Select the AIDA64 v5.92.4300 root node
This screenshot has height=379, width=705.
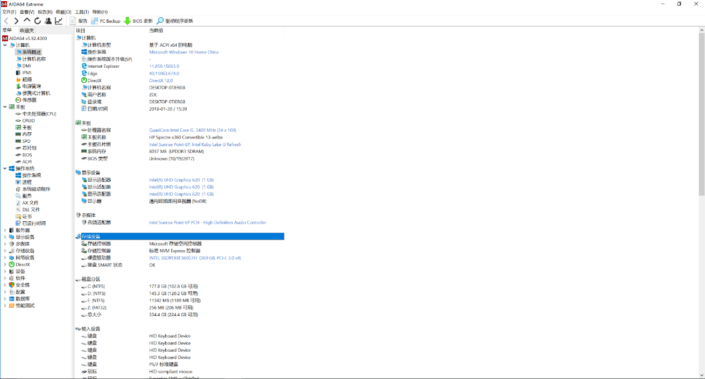pos(24,38)
